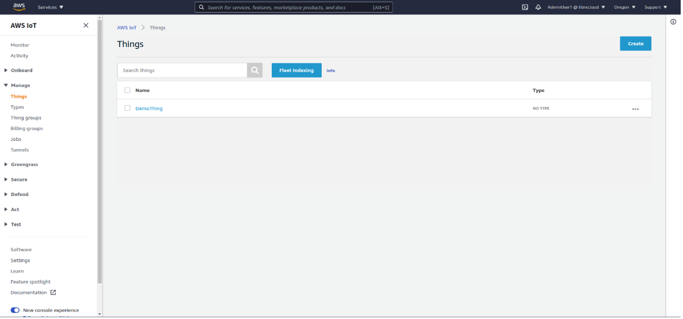
Task: Collapse the Manage section in sidebar
Action: point(20,85)
